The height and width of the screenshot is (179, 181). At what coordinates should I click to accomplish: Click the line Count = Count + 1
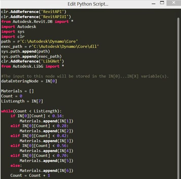point(30,175)
